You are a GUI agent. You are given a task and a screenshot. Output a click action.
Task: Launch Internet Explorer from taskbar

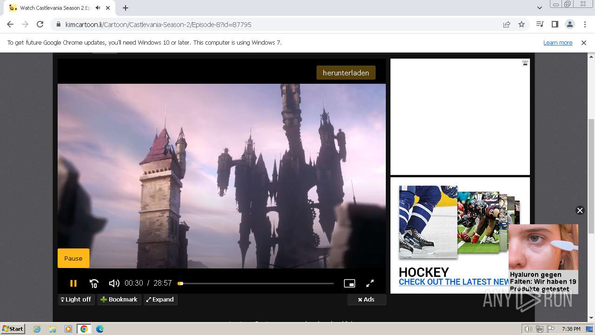[x=37, y=329]
